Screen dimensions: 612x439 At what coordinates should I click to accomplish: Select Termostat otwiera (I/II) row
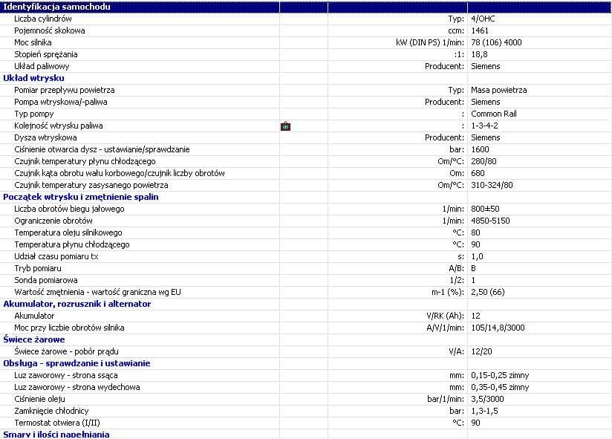(x=306, y=423)
